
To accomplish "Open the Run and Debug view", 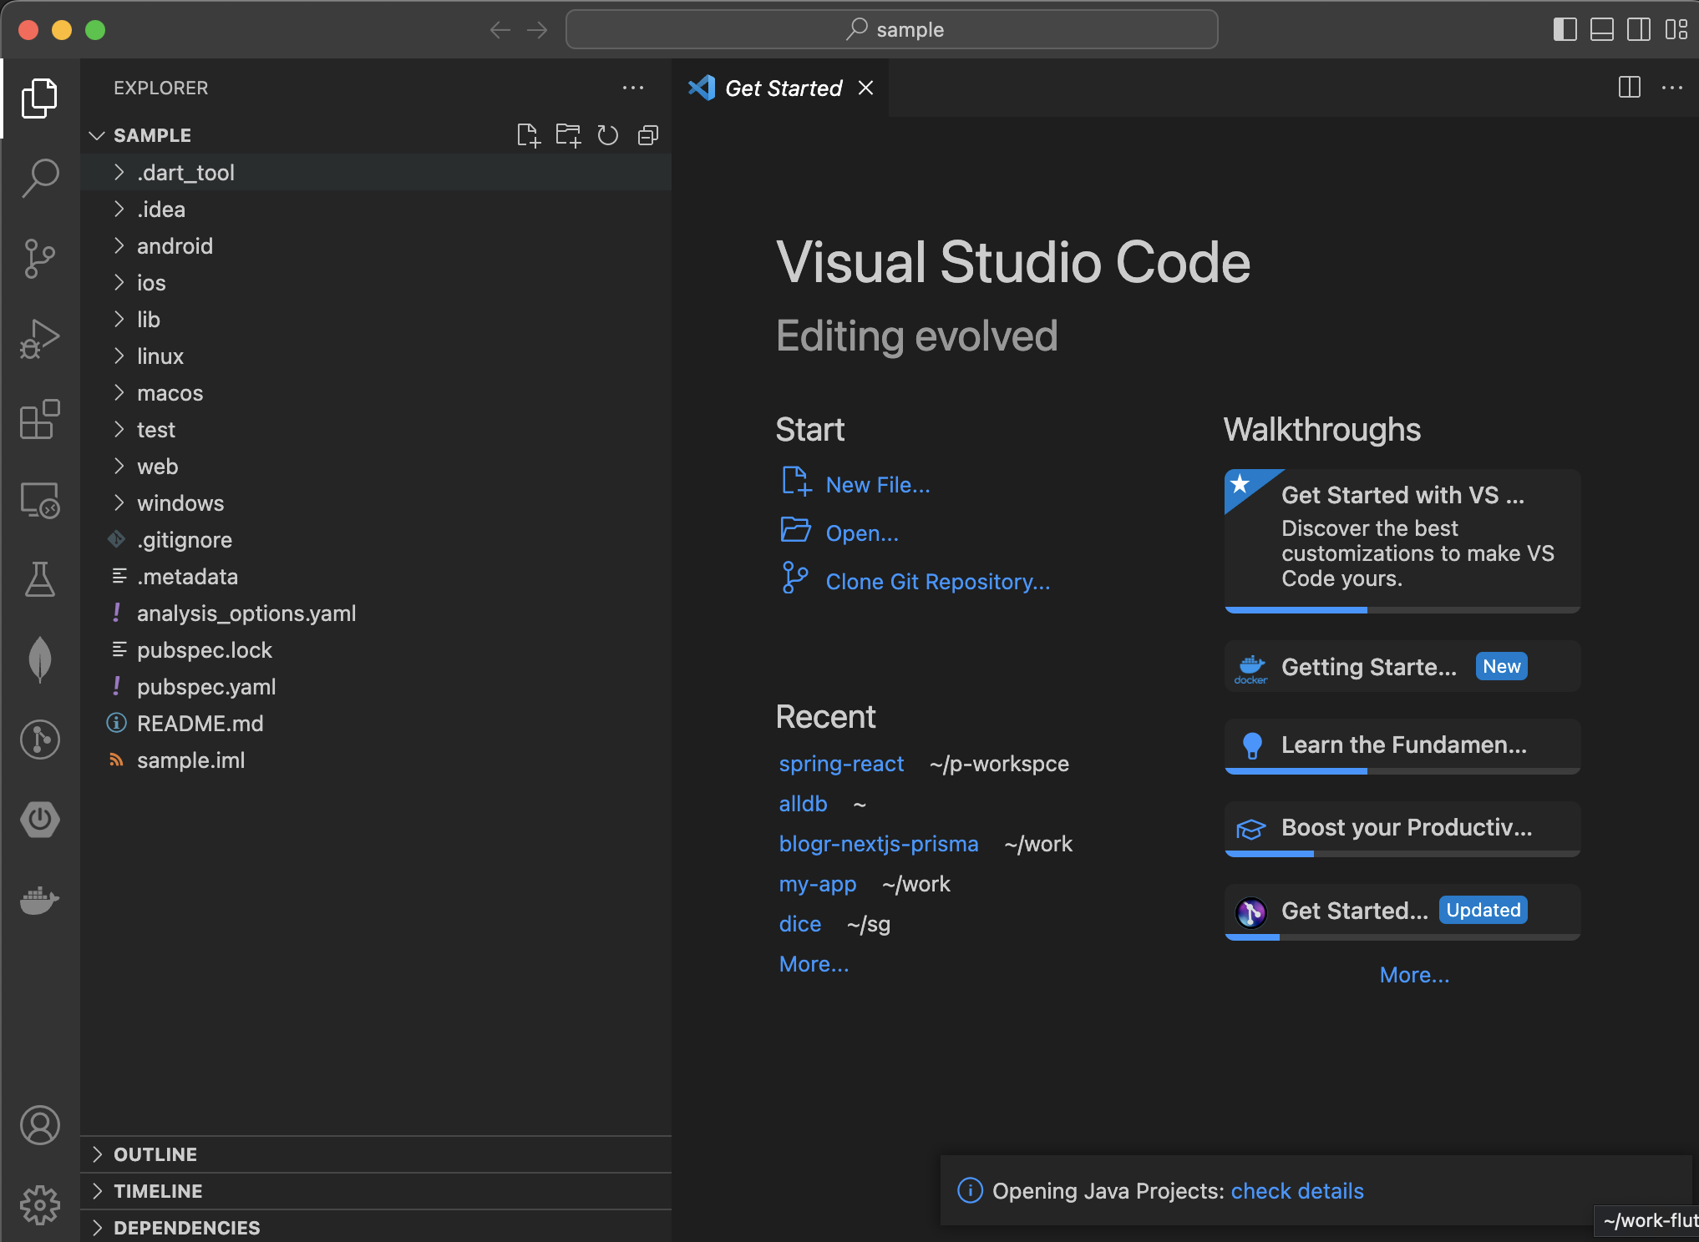I will coord(39,339).
